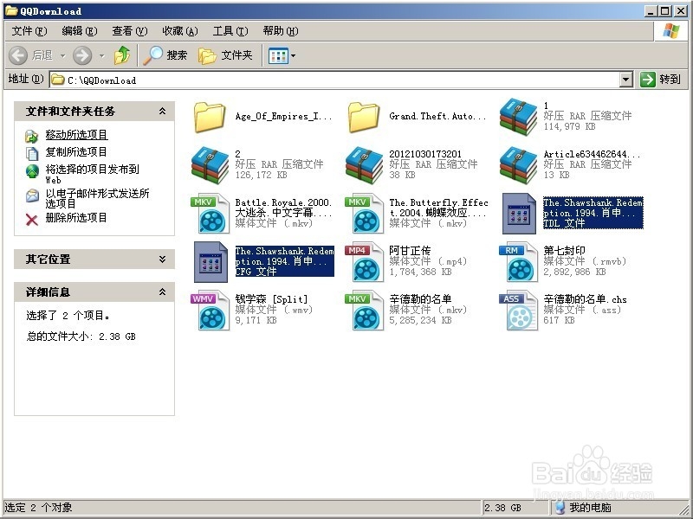Select the Shawshank Redemption CFG file icon
Image resolution: width=693 pixels, height=519 pixels.
[210, 262]
